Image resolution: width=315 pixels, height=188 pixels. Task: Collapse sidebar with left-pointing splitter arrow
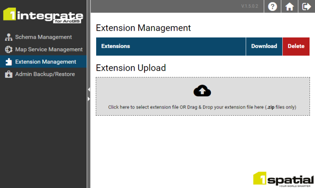89,90
